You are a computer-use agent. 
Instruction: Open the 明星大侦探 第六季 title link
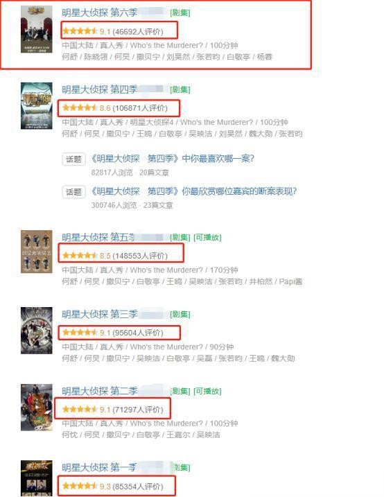pos(100,12)
